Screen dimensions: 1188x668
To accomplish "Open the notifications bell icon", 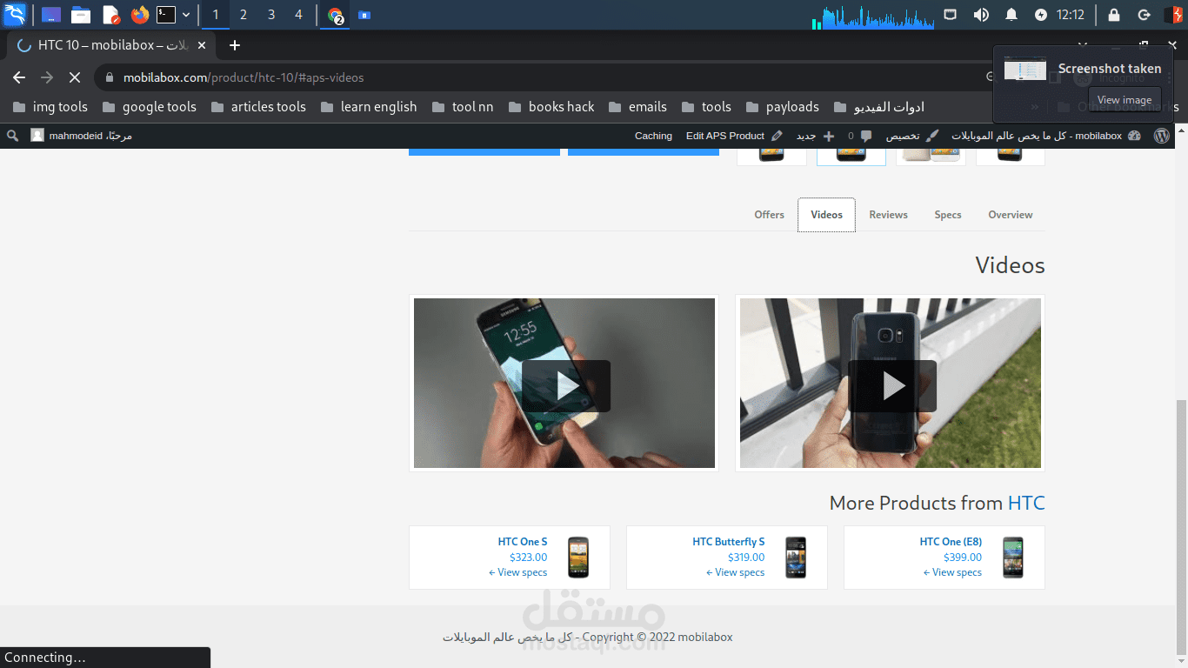I will pyautogui.click(x=1011, y=15).
